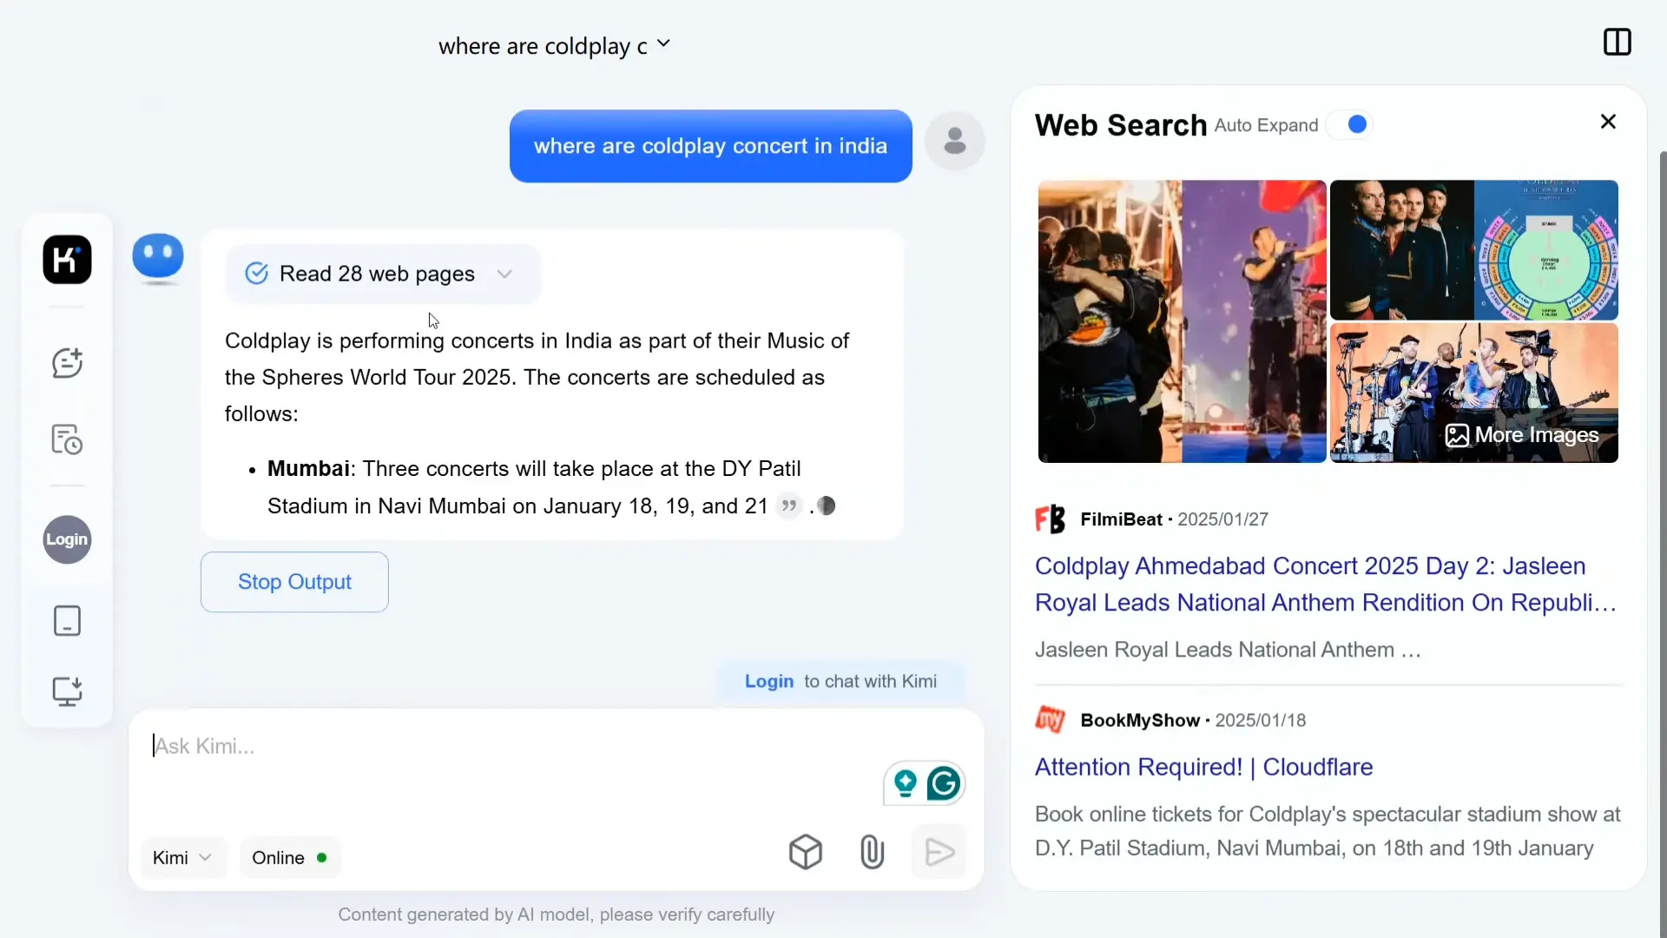The width and height of the screenshot is (1667, 938).
Task: Toggle the split panel layout icon
Action: point(1617,42)
